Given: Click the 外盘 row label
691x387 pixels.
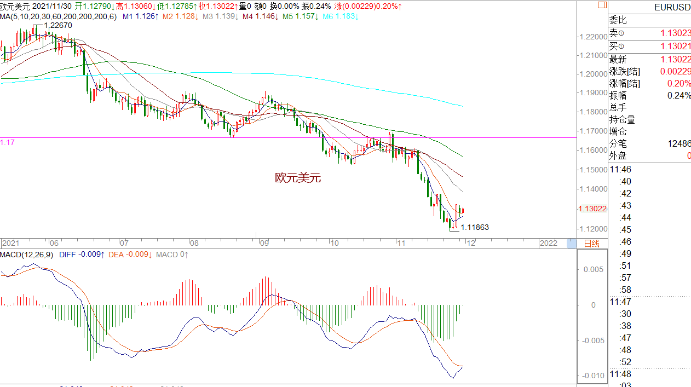Looking at the screenshot, I should click(618, 155).
